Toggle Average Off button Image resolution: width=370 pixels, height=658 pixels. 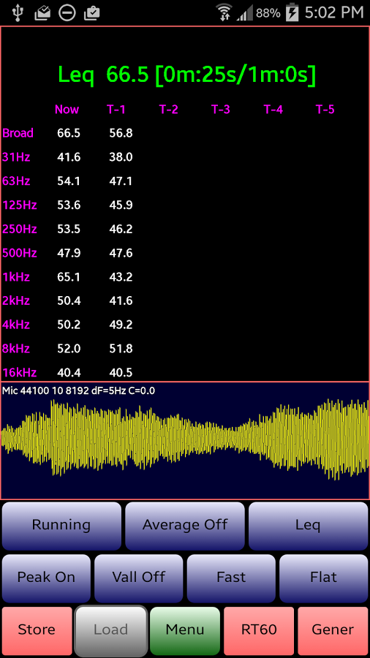click(x=185, y=526)
